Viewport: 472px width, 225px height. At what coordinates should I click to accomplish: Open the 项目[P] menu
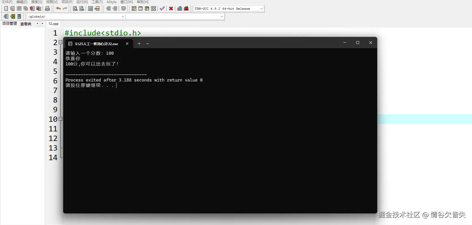pyautogui.click(x=67, y=2)
